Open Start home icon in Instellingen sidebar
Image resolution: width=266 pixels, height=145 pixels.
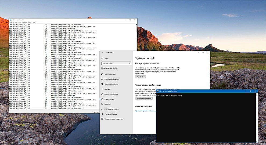[x=102, y=58]
